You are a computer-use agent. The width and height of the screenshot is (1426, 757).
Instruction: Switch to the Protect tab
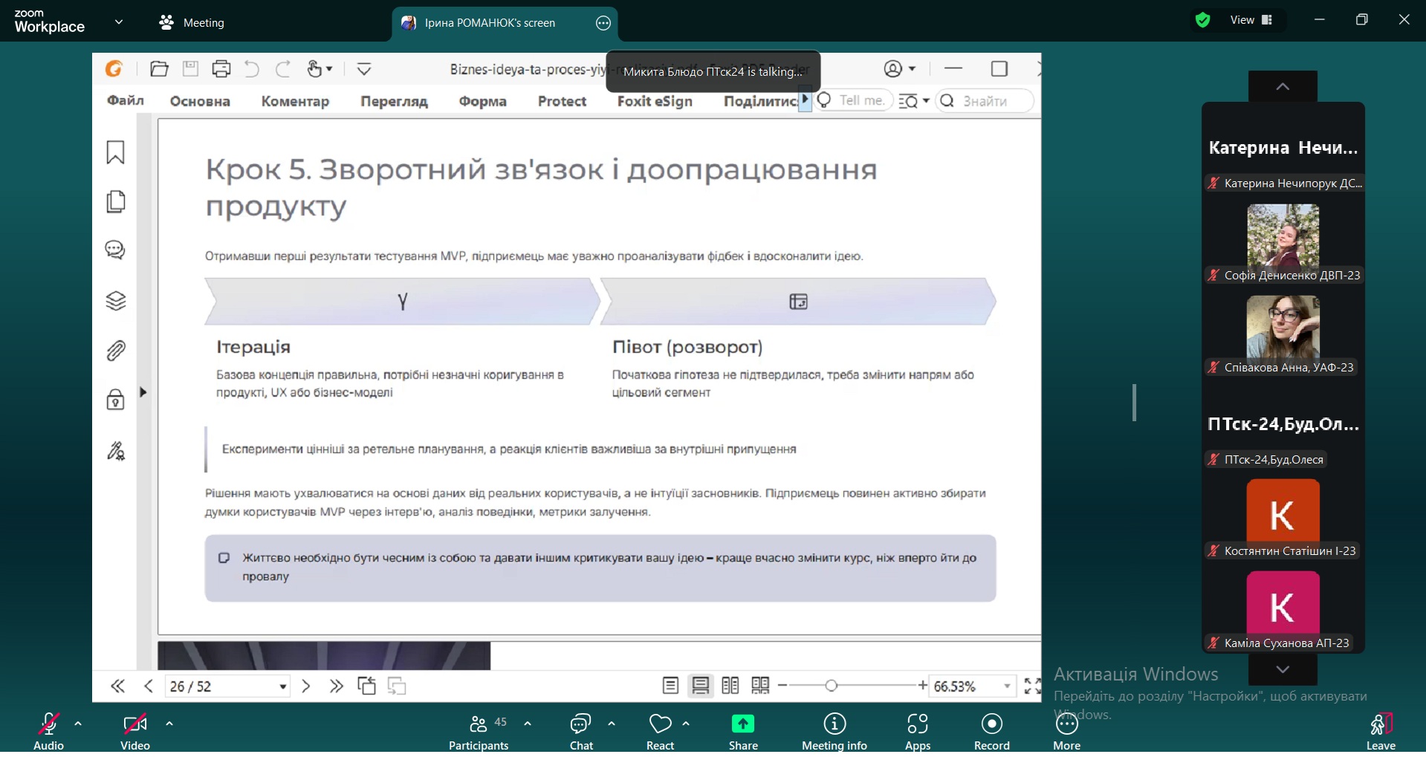561,101
